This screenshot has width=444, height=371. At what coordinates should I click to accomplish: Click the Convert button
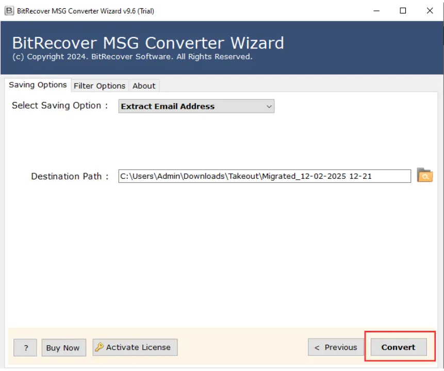399,347
